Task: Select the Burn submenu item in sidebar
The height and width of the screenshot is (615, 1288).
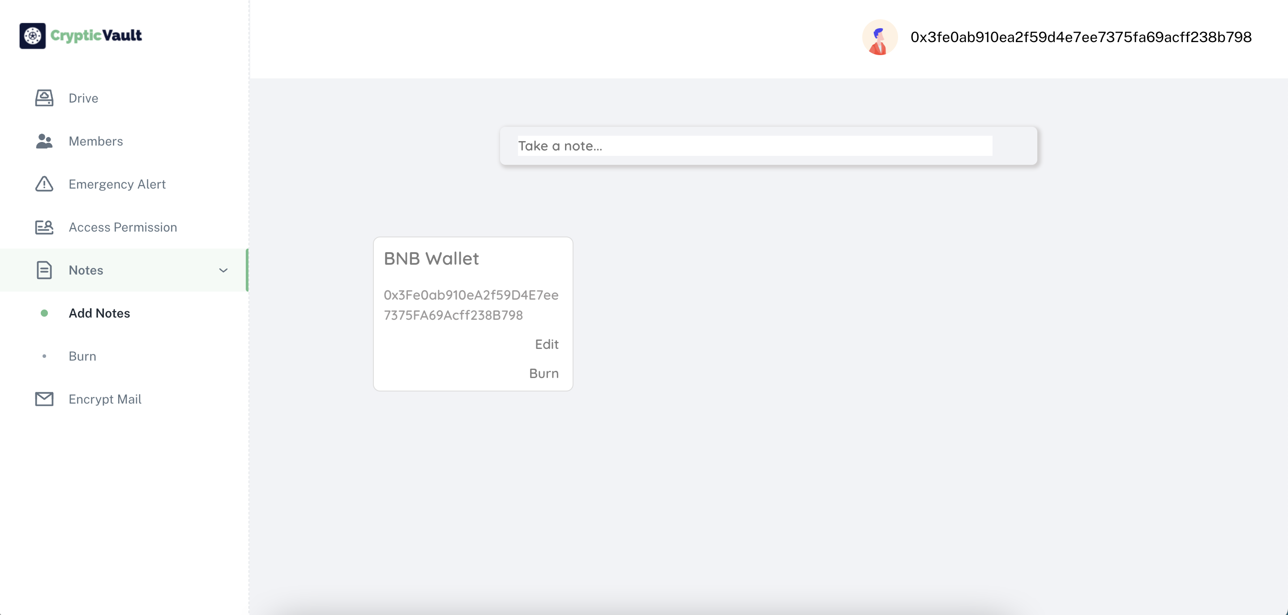Action: tap(82, 356)
